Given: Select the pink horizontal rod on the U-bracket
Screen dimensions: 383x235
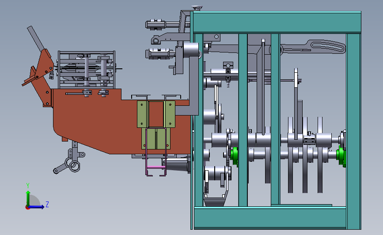Looking at the screenshot, I should point(156,167).
